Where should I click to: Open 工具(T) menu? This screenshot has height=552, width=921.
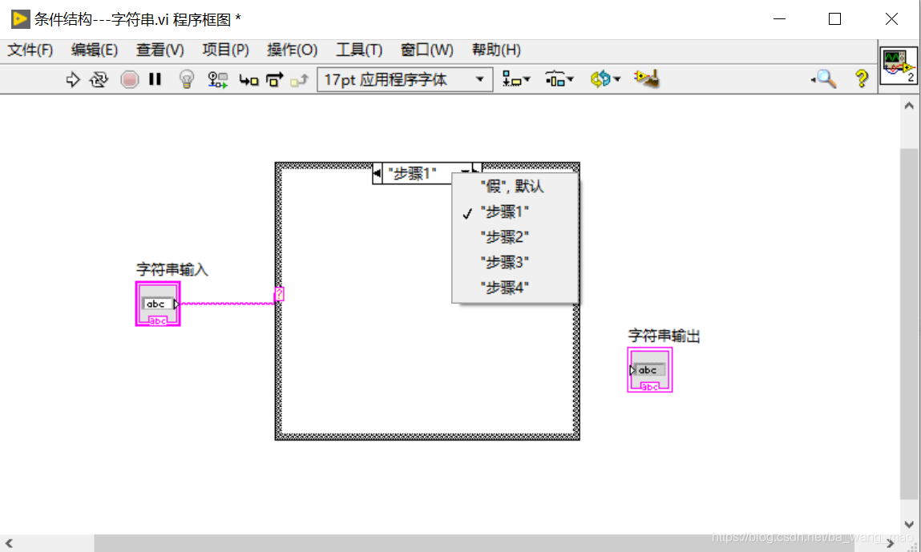click(x=359, y=50)
